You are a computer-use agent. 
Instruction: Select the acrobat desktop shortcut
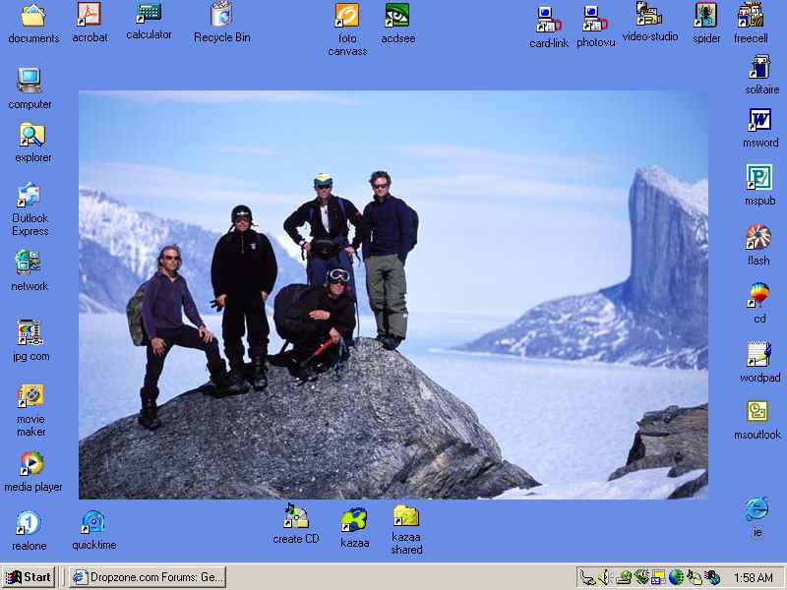[90, 16]
